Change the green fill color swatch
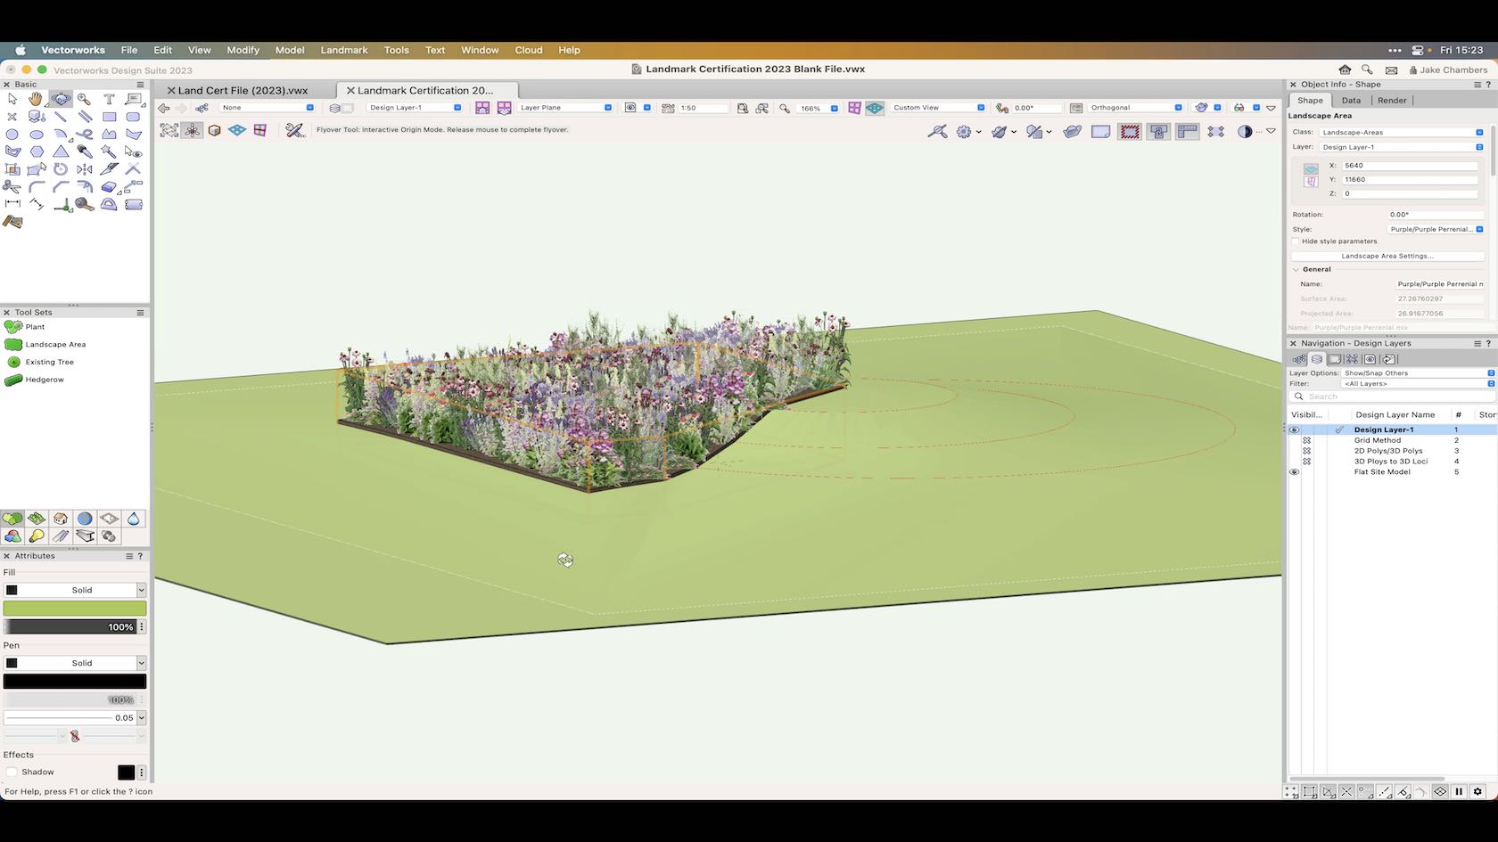The width and height of the screenshot is (1498, 842). (x=77, y=608)
